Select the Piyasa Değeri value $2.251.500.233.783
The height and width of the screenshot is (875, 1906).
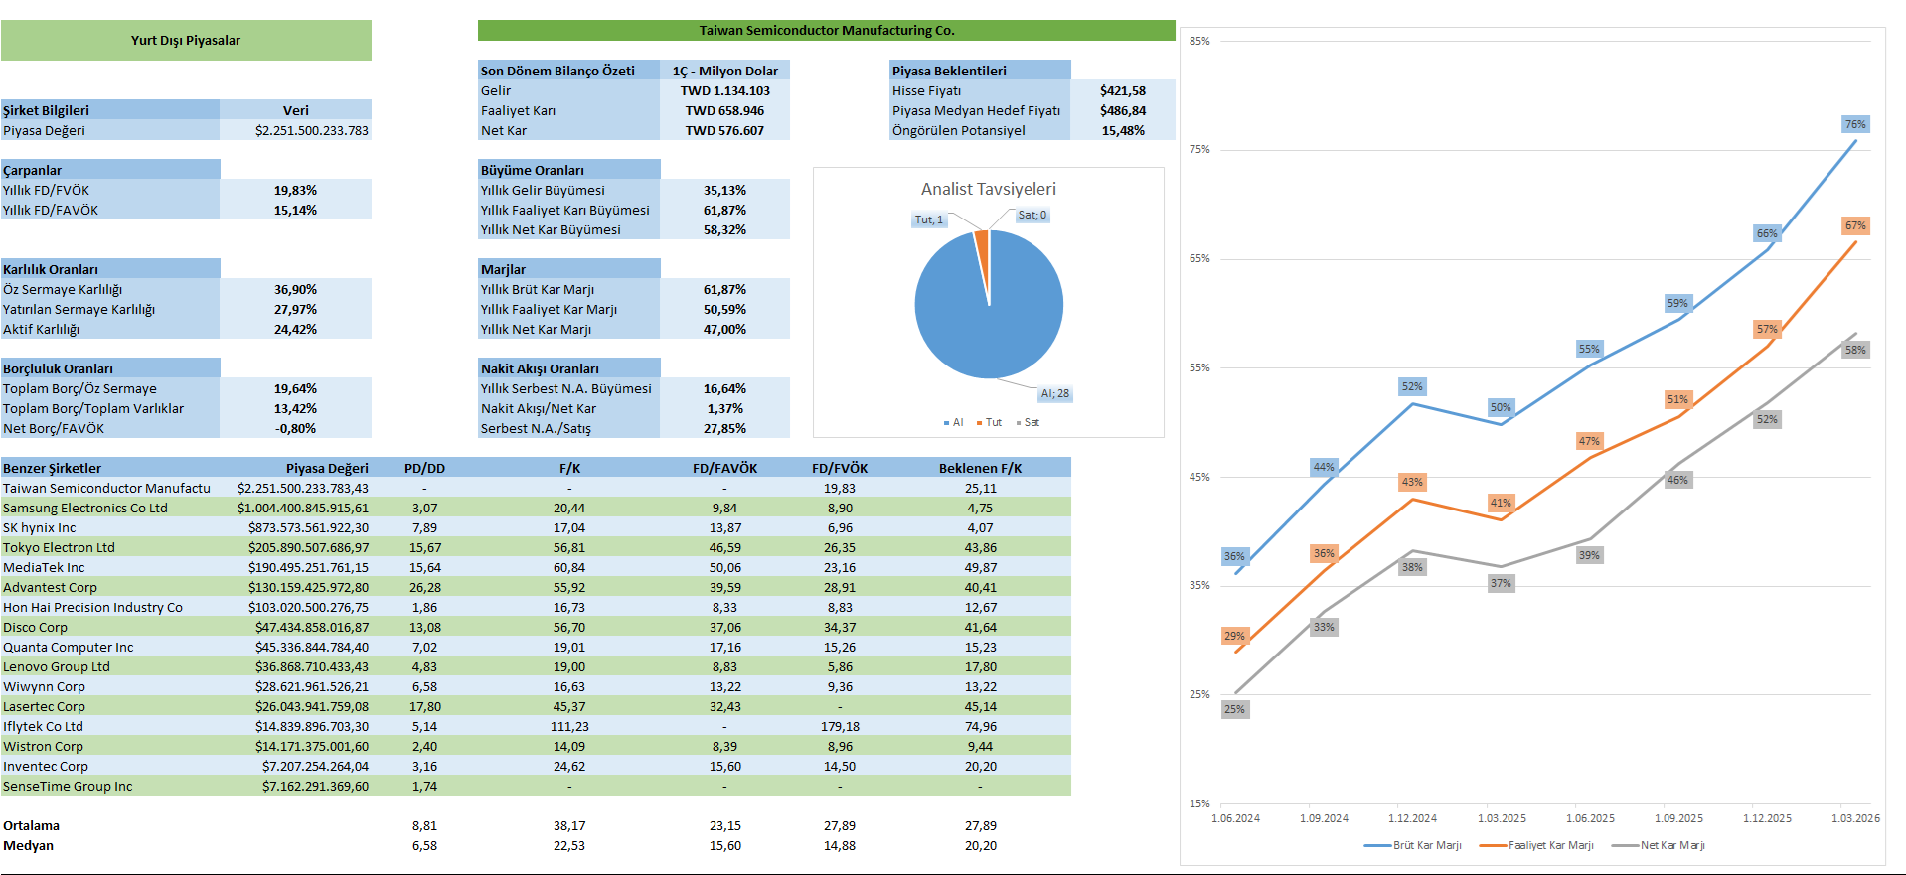(312, 130)
